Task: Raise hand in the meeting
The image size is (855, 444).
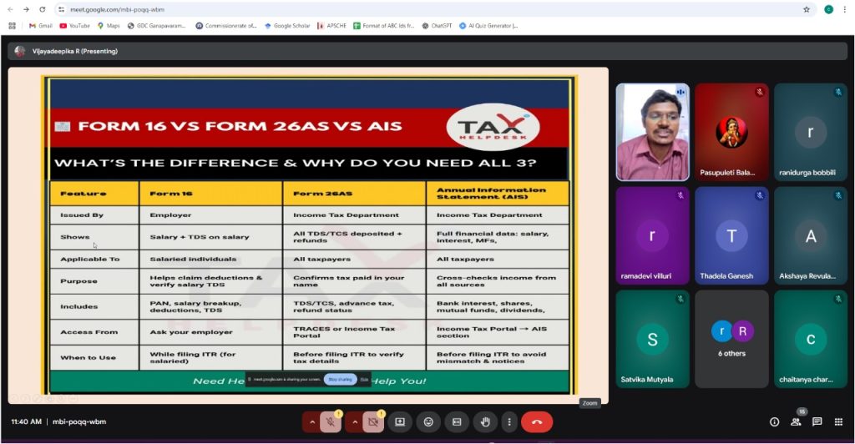Action: (485, 422)
